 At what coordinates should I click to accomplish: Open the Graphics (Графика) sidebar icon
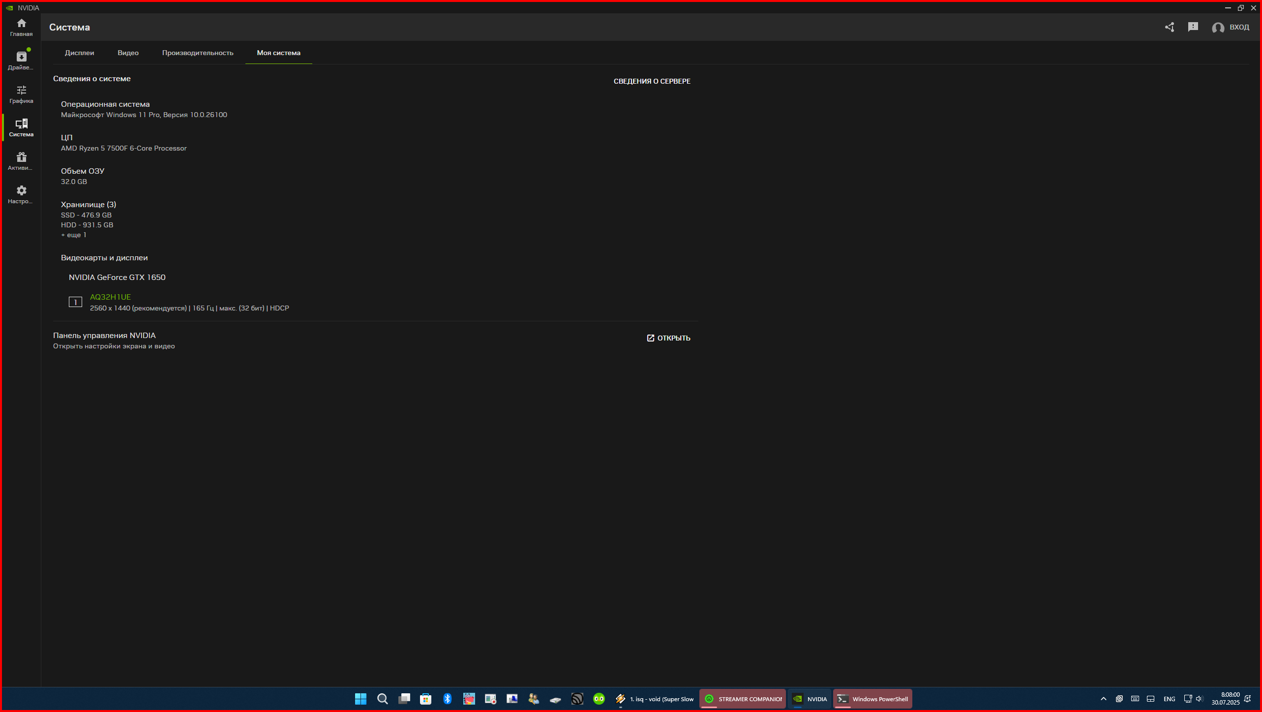click(x=21, y=94)
